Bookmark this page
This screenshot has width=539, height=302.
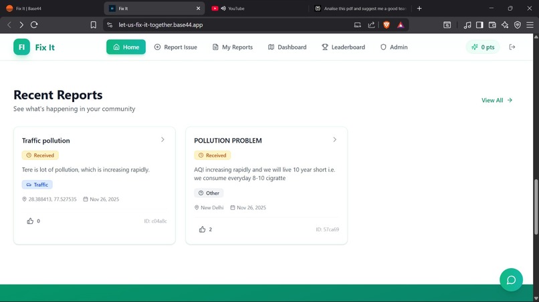(x=93, y=25)
